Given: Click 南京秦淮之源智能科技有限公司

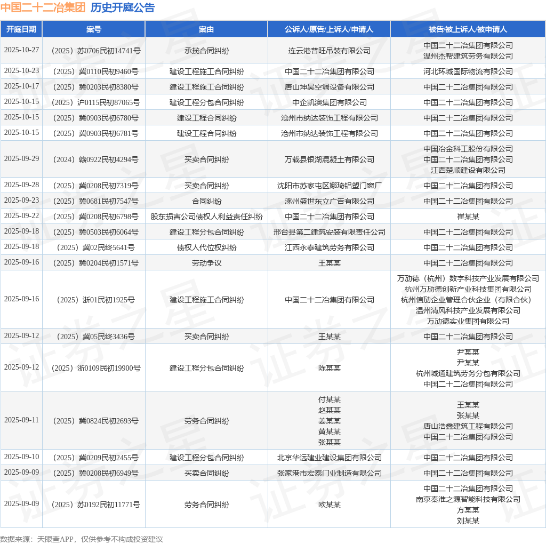Looking at the screenshot, I should 468,499.
